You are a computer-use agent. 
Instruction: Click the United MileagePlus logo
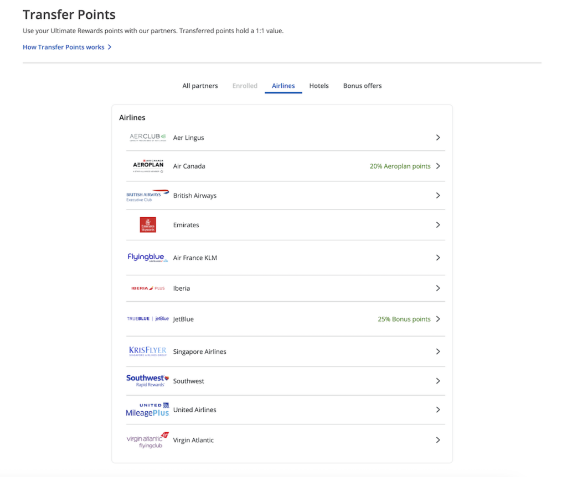tap(147, 410)
